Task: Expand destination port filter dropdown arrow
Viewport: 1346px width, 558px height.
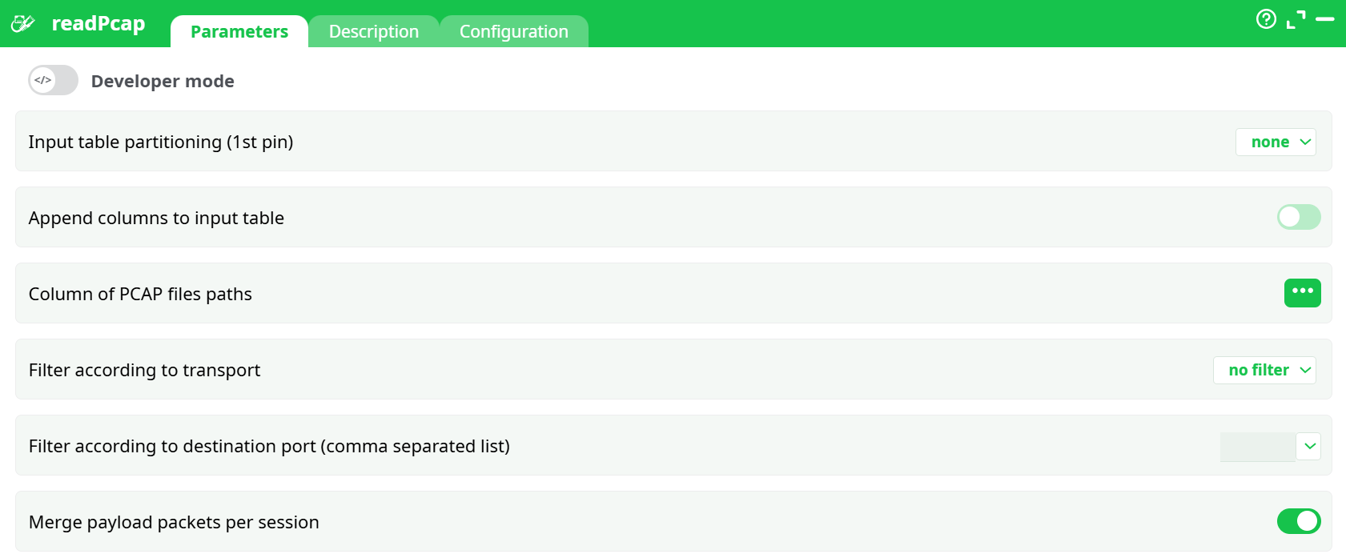Action: coord(1309,446)
